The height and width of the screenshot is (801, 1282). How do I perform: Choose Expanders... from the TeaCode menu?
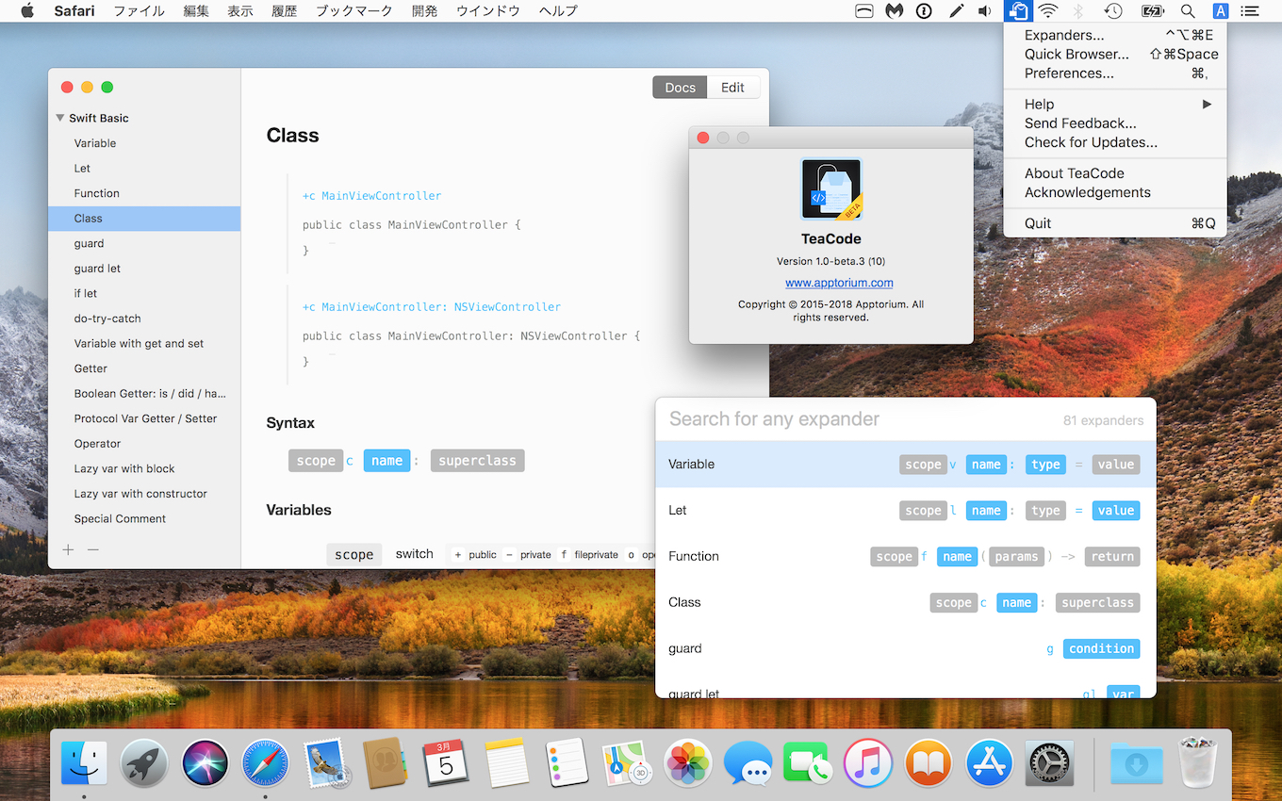coord(1115,35)
